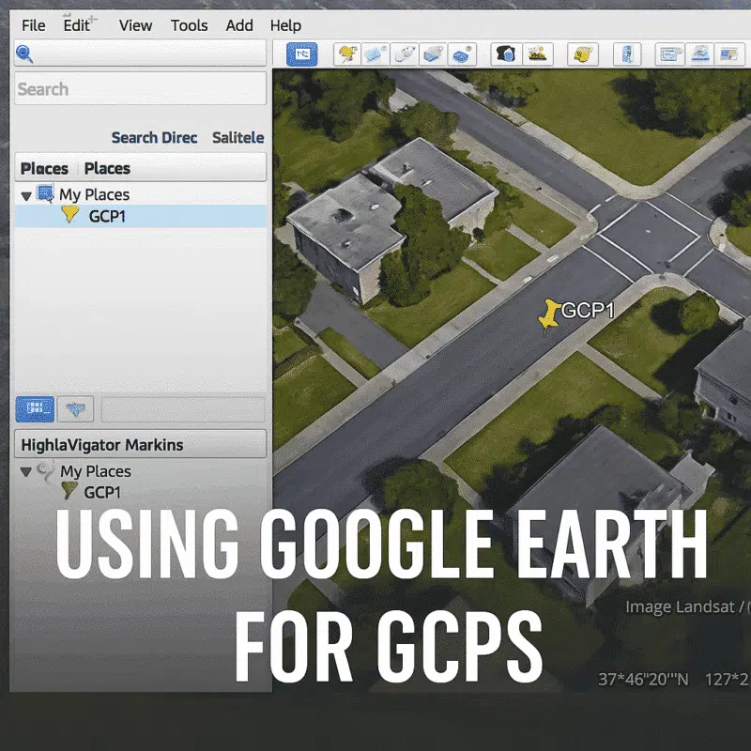Click the yellow planet toolbar icon
Image resolution: width=751 pixels, height=751 pixels.
[583, 54]
